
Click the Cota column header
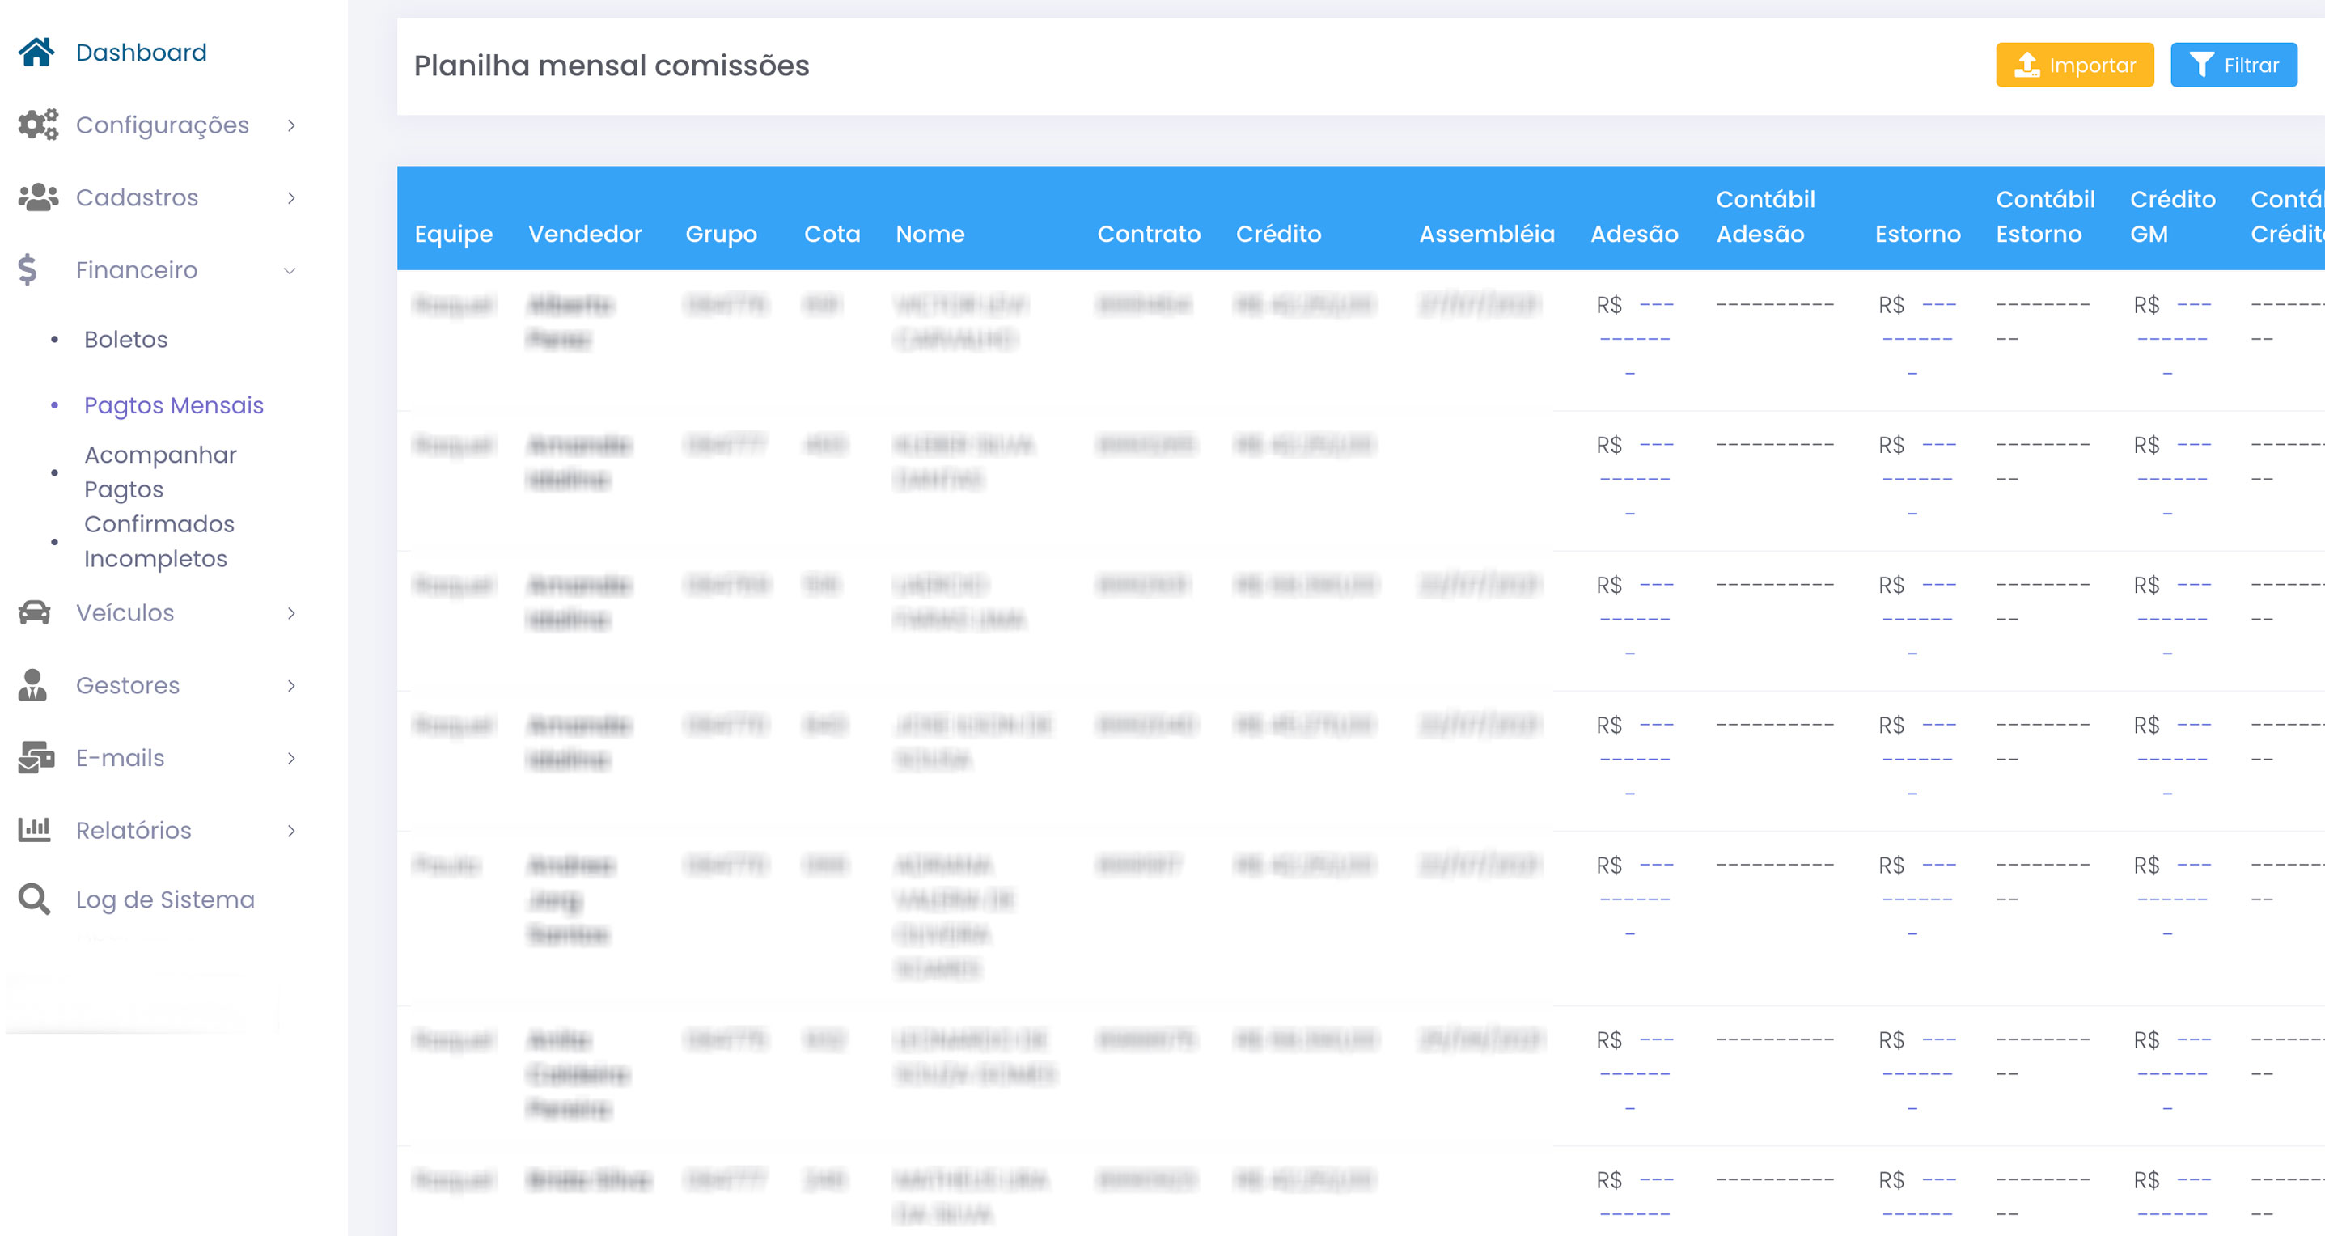[x=832, y=234]
